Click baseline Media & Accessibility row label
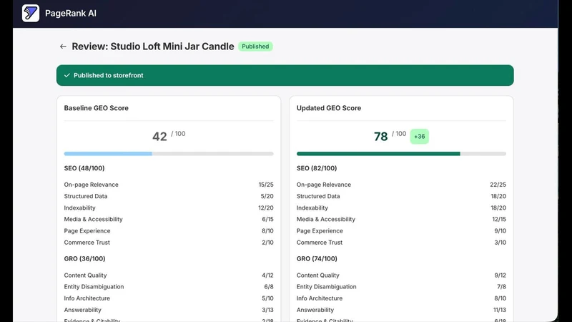Viewport: 572px width, 322px height. pos(94,219)
